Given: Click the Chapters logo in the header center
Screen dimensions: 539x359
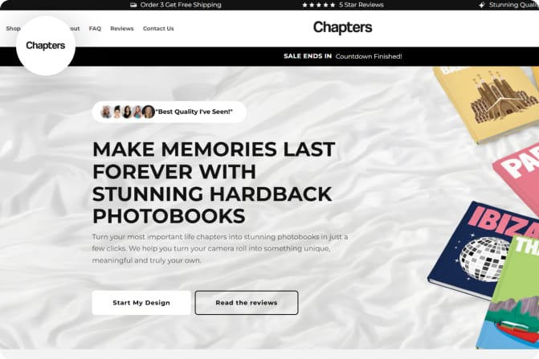Looking at the screenshot, I should click(x=342, y=27).
